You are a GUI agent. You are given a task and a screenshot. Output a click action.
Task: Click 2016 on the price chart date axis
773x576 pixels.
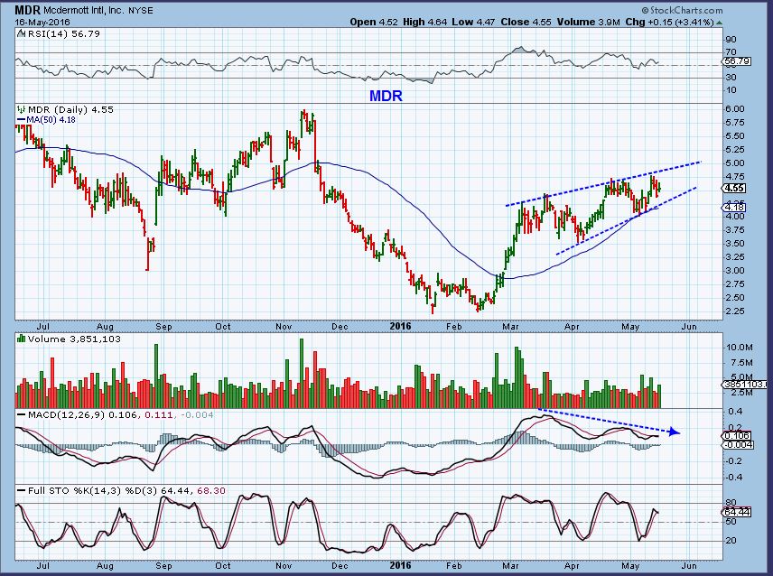[x=400, y=326]
